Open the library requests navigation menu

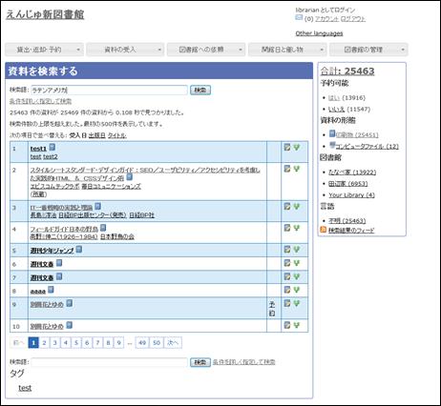click(x=206, y=50)
